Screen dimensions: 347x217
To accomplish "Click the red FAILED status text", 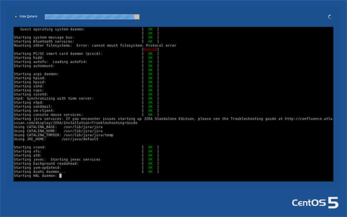I will [x=150, y=49].
